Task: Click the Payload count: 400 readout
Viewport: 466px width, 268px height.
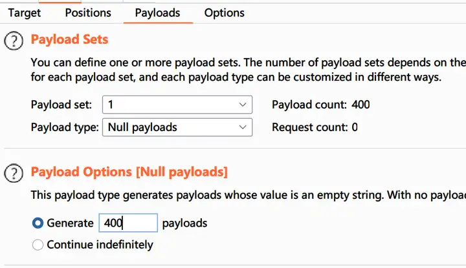Action: [x=321, y=105]
